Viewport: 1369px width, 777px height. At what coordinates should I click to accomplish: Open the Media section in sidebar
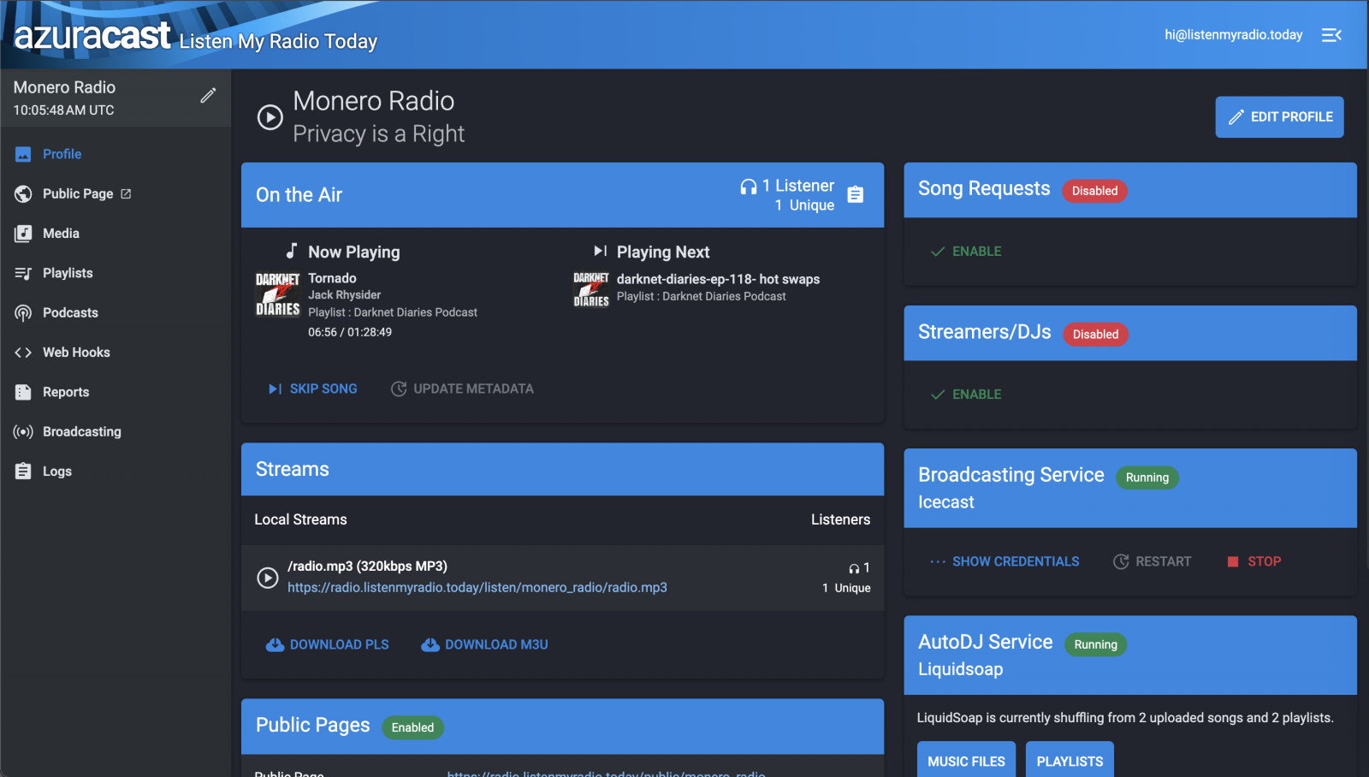pos(61,234)
